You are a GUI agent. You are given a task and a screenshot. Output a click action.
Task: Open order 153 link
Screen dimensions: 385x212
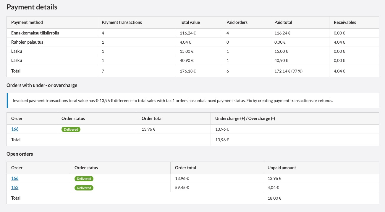point(15,188)
